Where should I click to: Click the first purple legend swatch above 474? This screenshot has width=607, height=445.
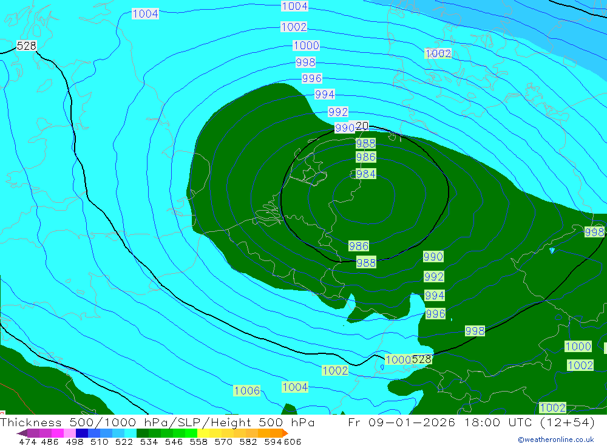(33, 433)
